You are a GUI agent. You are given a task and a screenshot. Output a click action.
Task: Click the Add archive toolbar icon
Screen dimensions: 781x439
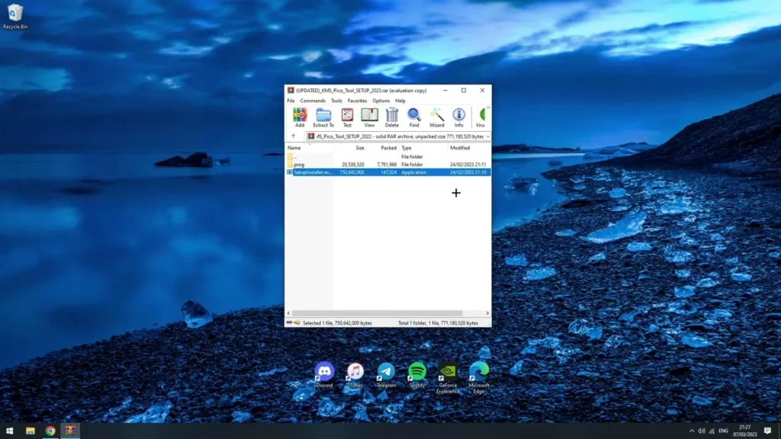click(299, 117)
